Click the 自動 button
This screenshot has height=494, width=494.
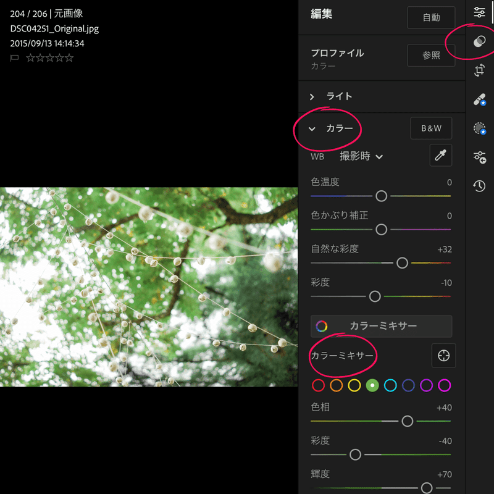[431, 18]
